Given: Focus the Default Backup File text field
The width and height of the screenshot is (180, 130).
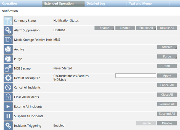Looking at the screenshot, I should [x=136, y=76].
